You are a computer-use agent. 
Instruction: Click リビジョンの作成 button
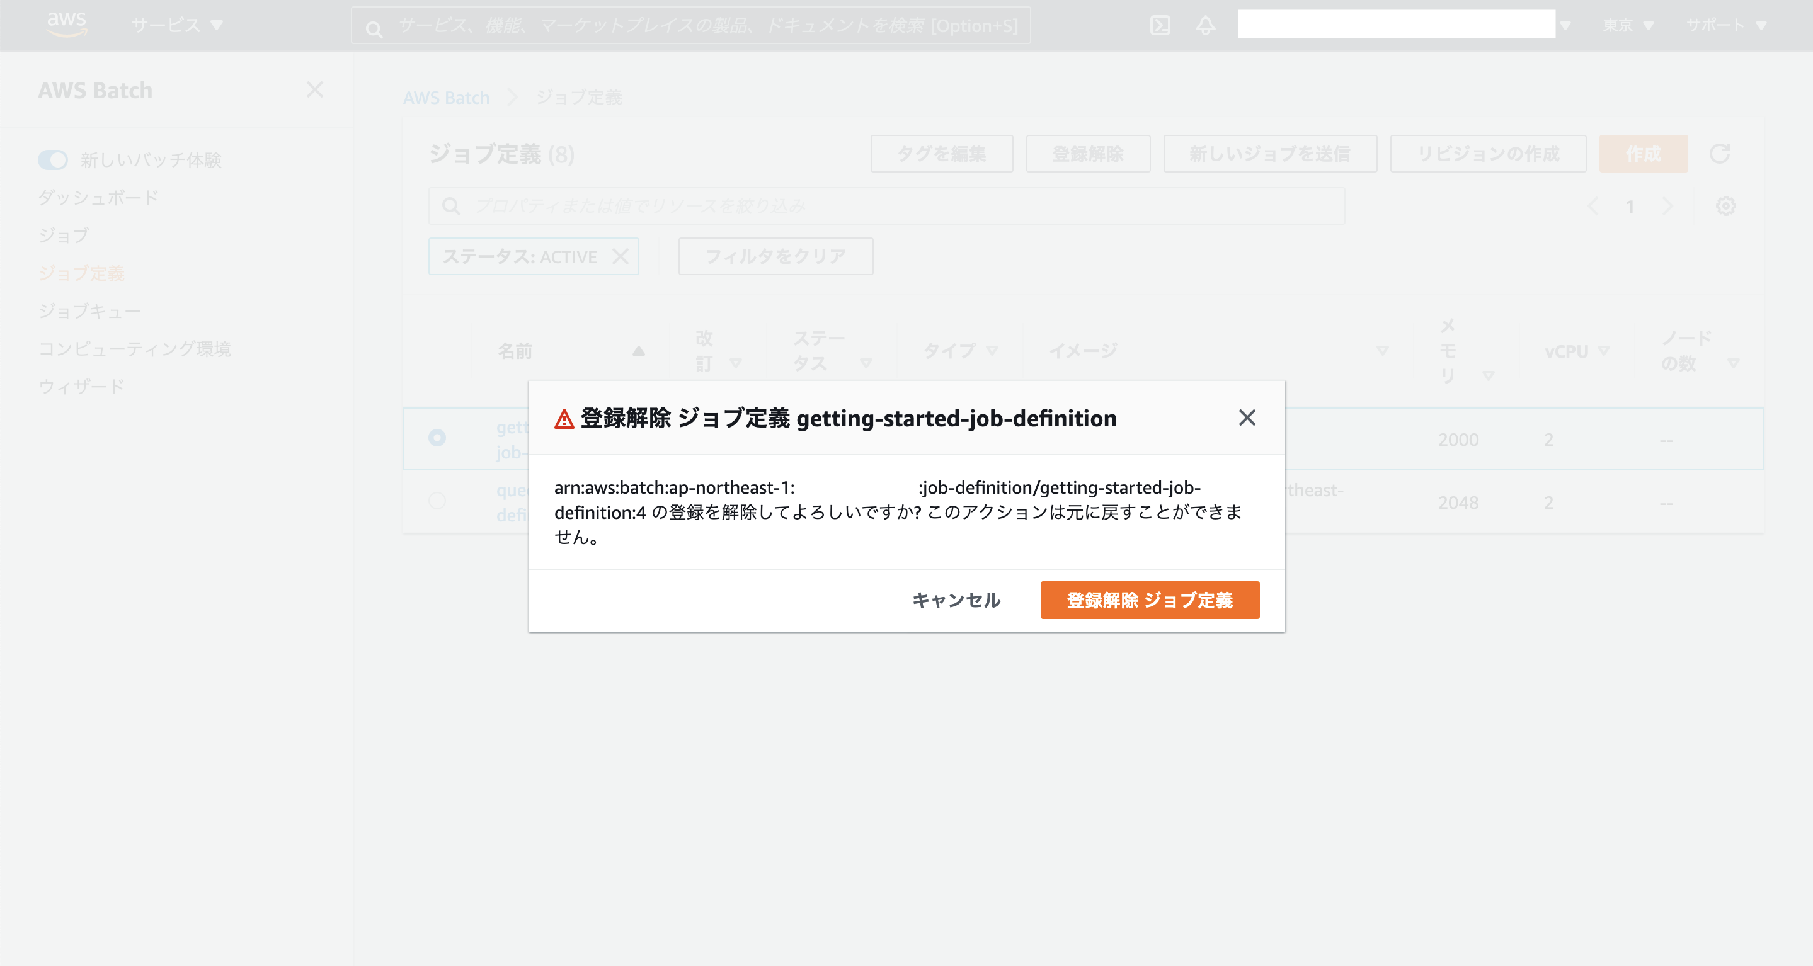1488,154
